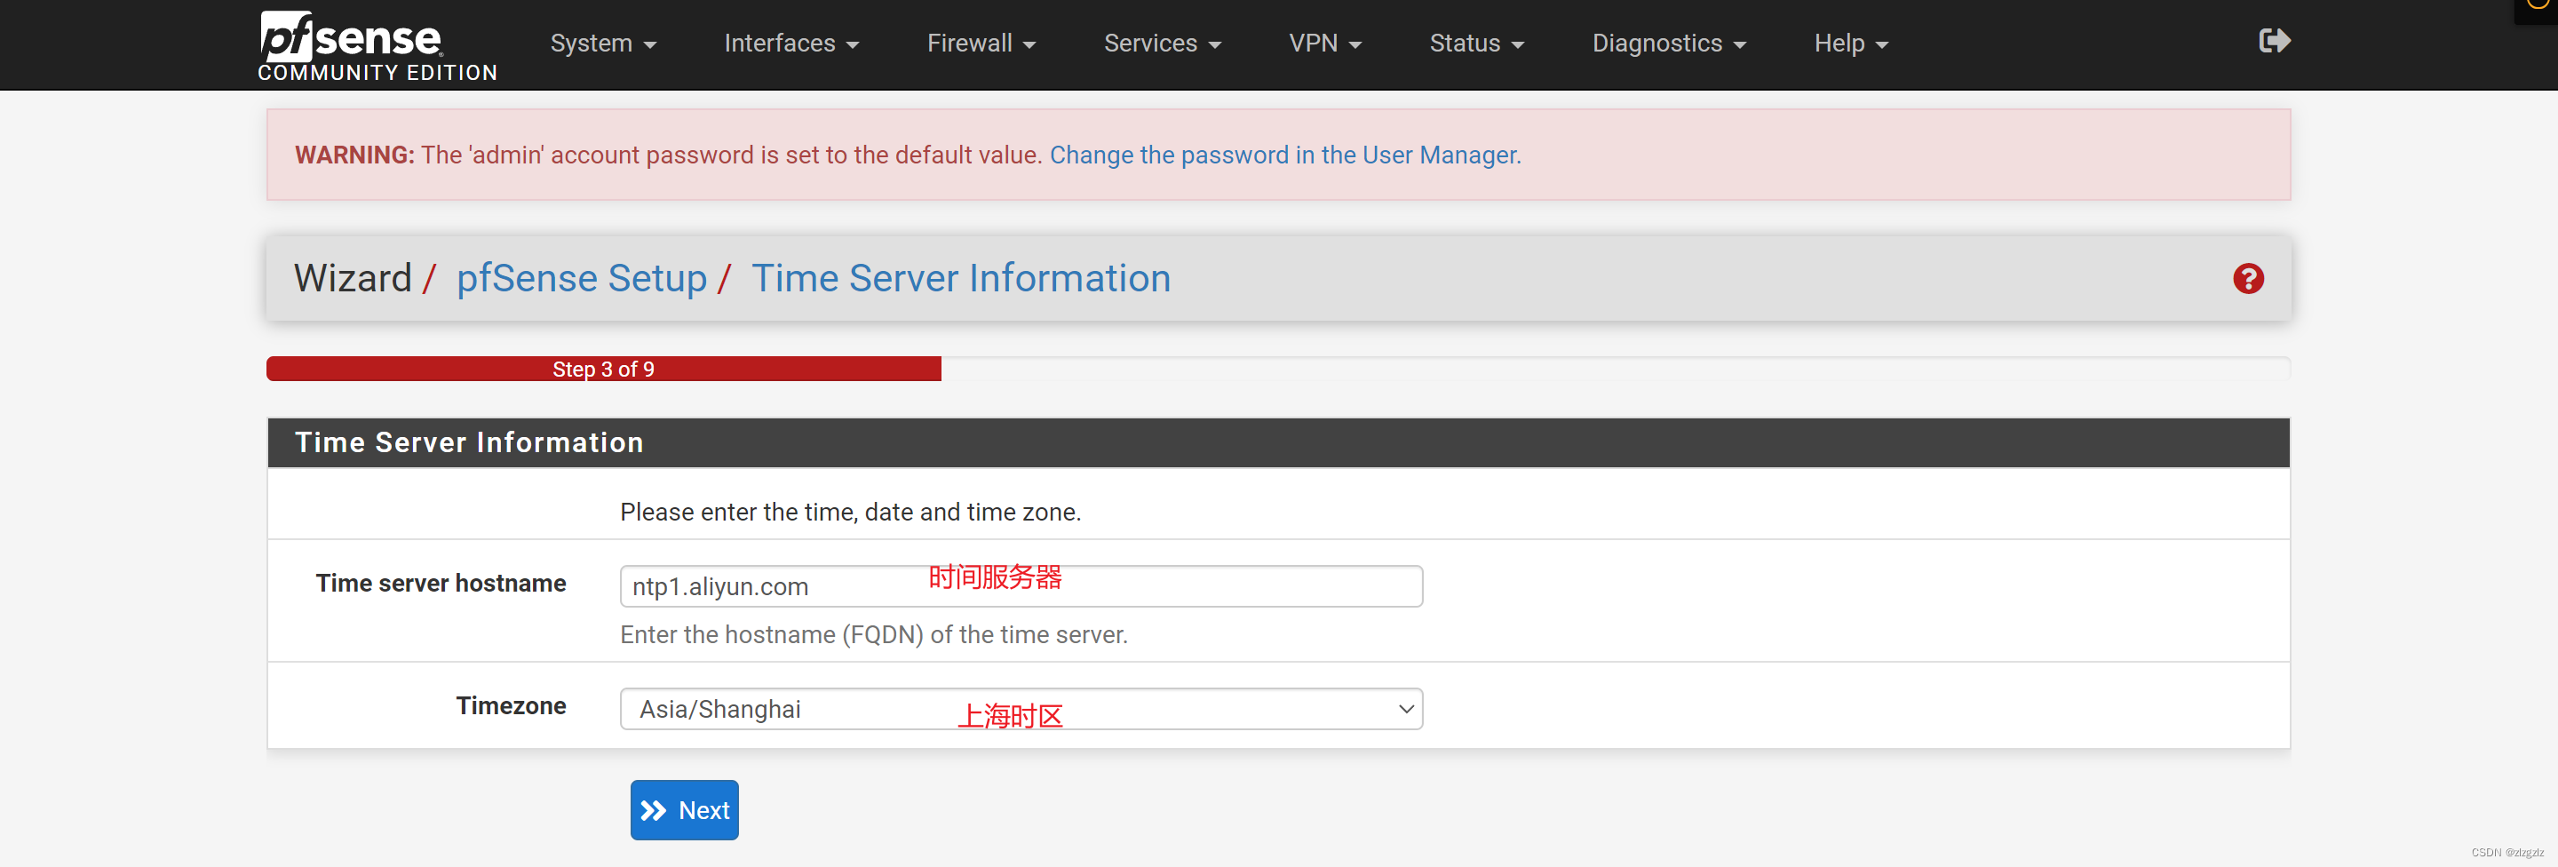The height and width of the screenshot is (867, 2558).
Task: Click the "WARNING:" label in alert
Action: pyautogui.click(x=354, y=156)
